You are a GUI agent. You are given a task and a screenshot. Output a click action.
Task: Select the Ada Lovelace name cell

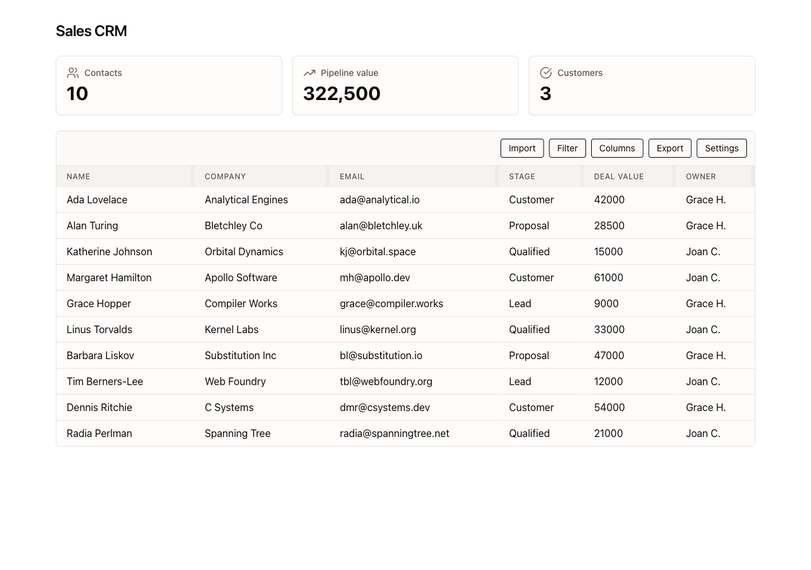[125, 199]
